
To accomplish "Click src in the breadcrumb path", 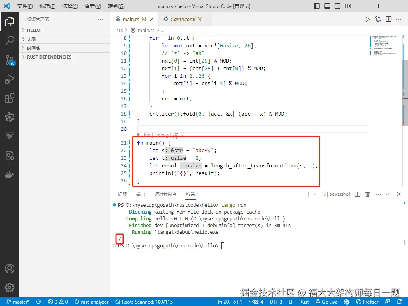I will [x=120, y=30].
